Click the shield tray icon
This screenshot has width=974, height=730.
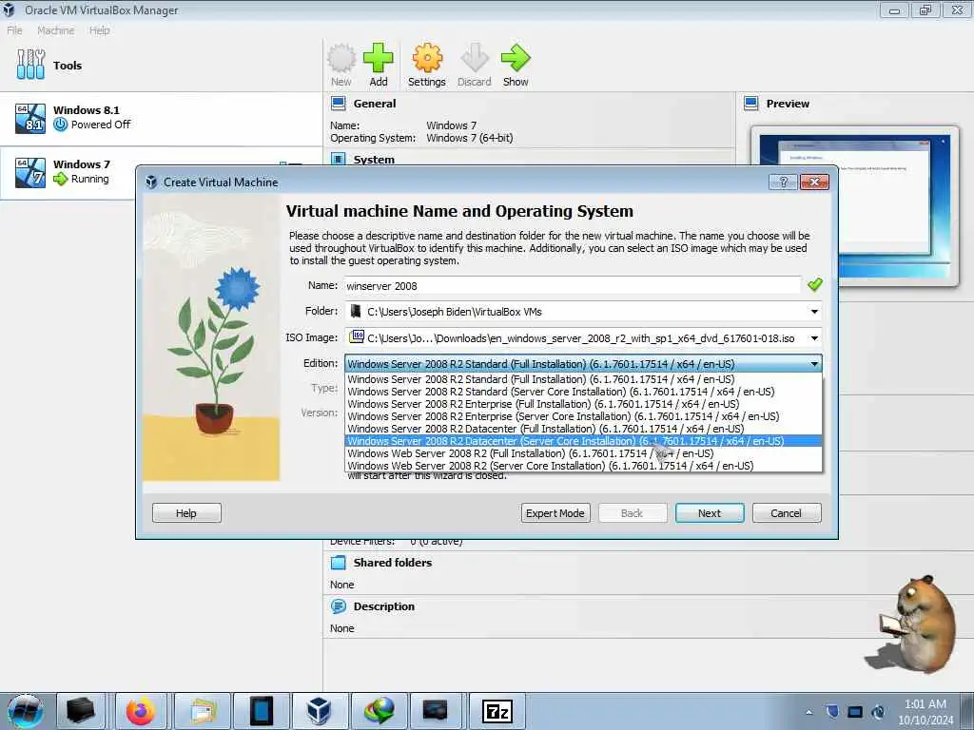[x=832, y=711]
